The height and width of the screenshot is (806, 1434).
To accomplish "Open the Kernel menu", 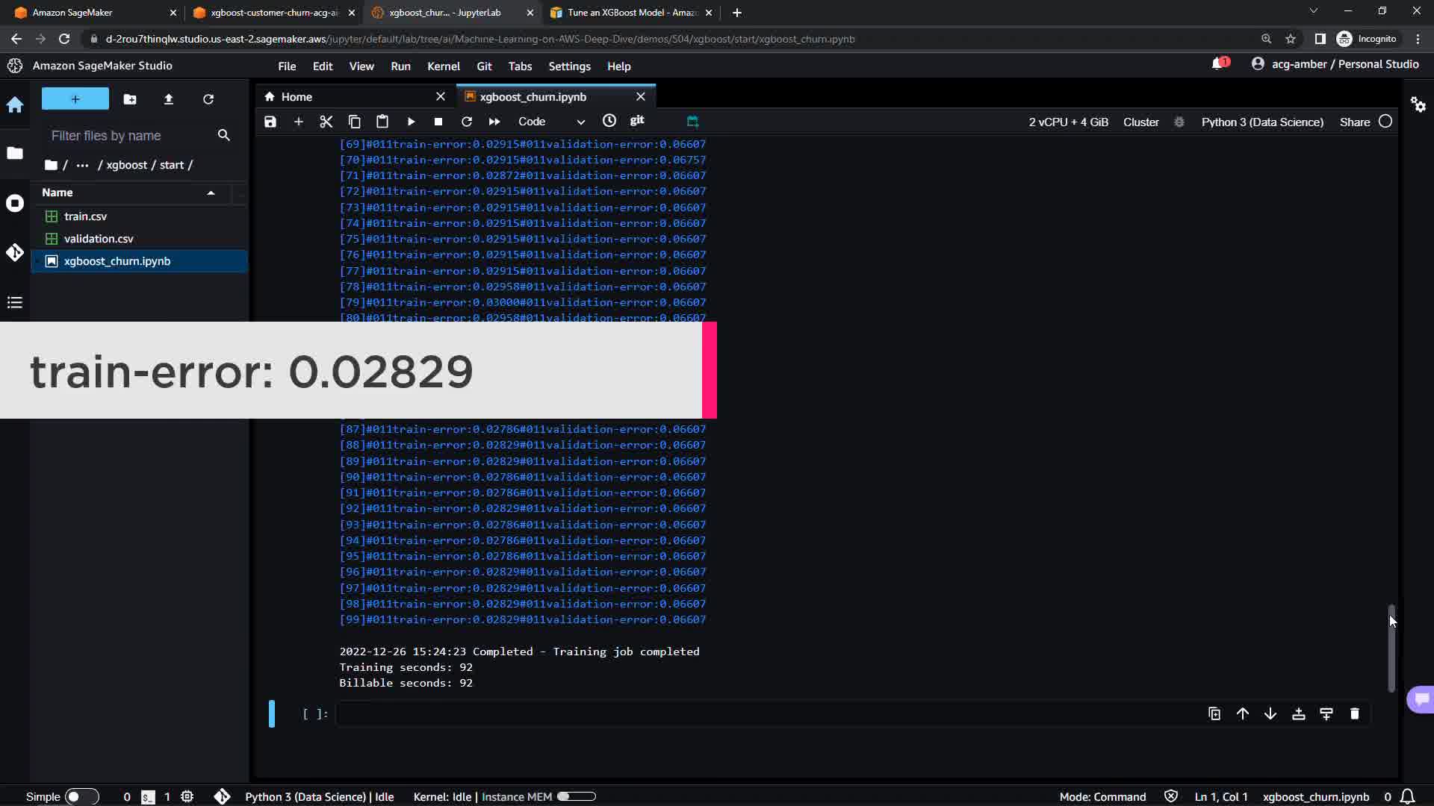I will click(x=443, y=66).
